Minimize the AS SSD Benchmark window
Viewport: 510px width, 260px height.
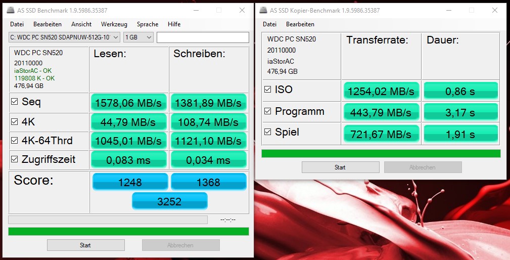pyautogui.click(x=196, y=10)
